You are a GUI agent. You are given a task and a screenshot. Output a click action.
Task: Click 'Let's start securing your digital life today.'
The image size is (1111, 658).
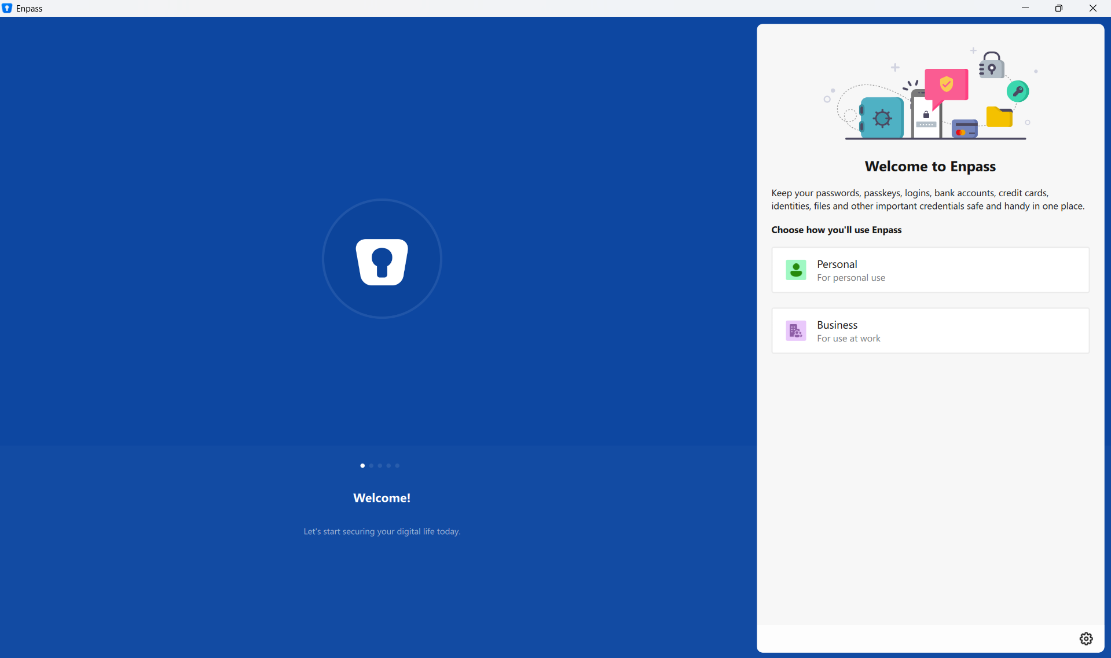point(382,531)
